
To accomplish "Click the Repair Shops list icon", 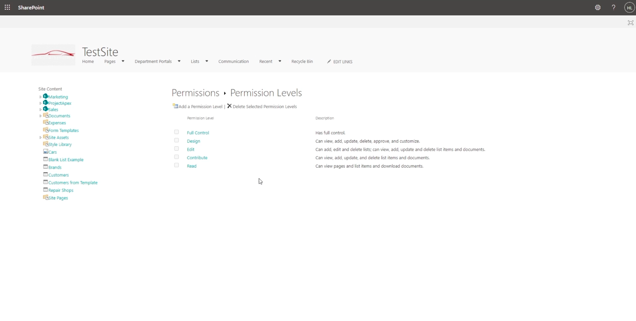I will (45, 190).
